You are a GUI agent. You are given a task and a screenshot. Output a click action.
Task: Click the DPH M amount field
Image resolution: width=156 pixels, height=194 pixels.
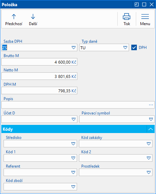[x=39, y=91]
